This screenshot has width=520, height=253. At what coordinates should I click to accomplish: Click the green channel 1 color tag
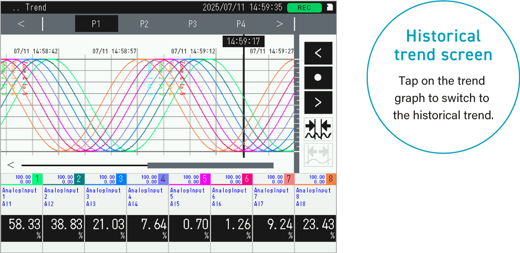[x=37, y=179]
